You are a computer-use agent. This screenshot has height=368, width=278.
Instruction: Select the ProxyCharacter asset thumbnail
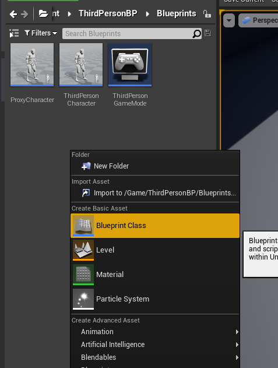coord(32,65)
